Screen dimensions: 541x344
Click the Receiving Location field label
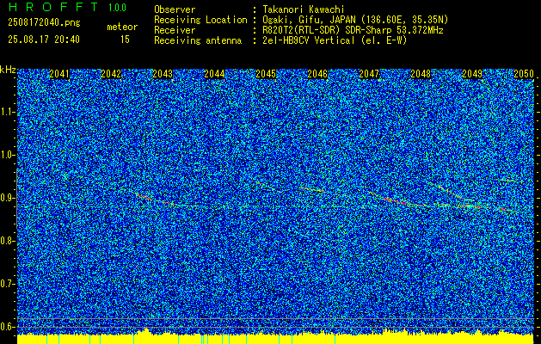click(x=200, y=20)
